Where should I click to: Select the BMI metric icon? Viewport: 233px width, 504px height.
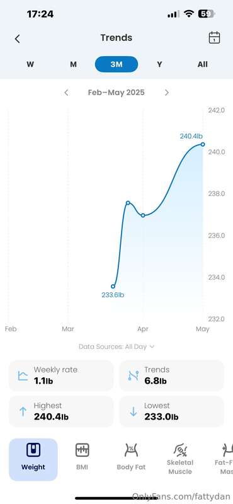tap(82, 450)
